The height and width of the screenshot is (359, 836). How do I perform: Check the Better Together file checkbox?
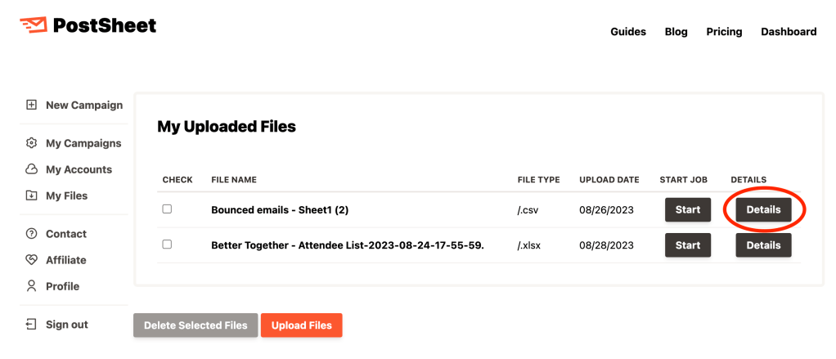[167, 244]
